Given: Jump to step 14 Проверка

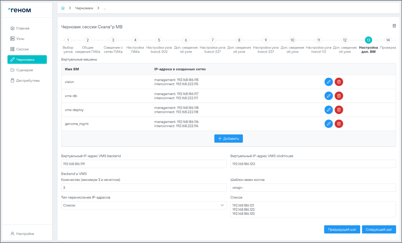Looking at the screenshot, I should (x=388, y=40).
